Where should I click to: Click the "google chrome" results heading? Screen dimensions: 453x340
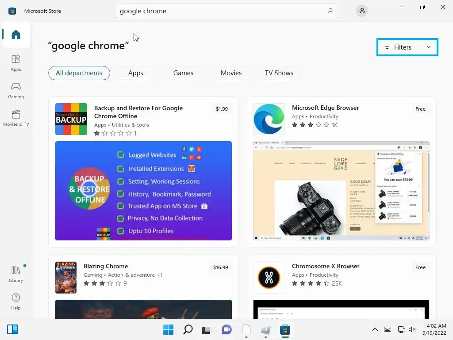click(88, 46)
